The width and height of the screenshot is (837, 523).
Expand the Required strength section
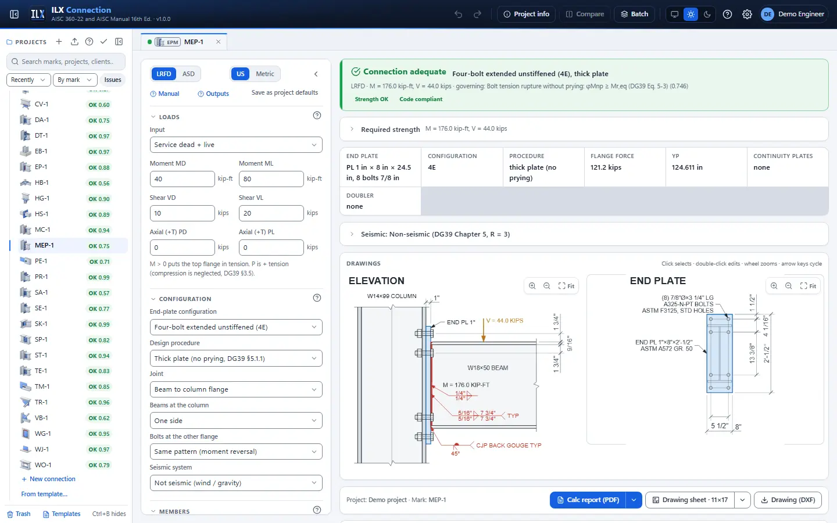[x=584, y=129]
